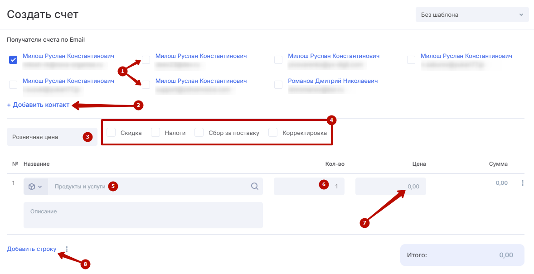This screenshot has width=534, height=274.
Task: Enable the Налоги checkbox
Action: 155,133
